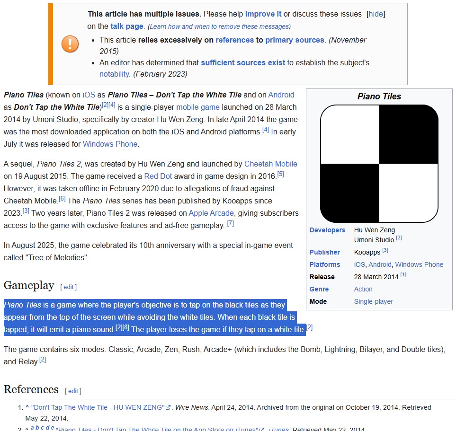456x431 pixels.
Task: Go to the Android link in intro paragraph
Action: [281, 95]
